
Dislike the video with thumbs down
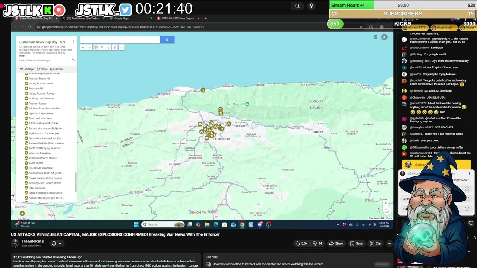[x=318, y=243]
